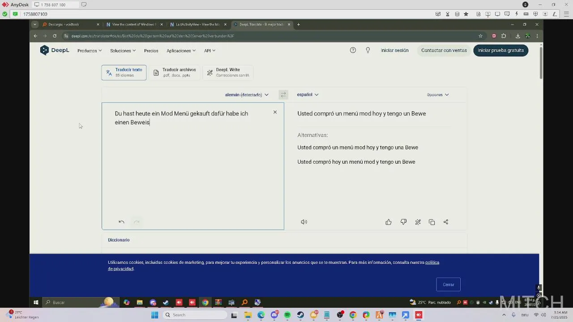The height and width of the screenshot is (322, 573).
Task: Go back in Chrome
Action: 35,36
